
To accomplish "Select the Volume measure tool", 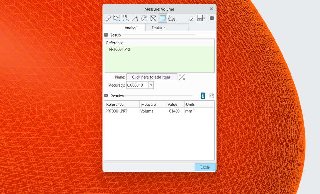I will (x=162, y=18).
